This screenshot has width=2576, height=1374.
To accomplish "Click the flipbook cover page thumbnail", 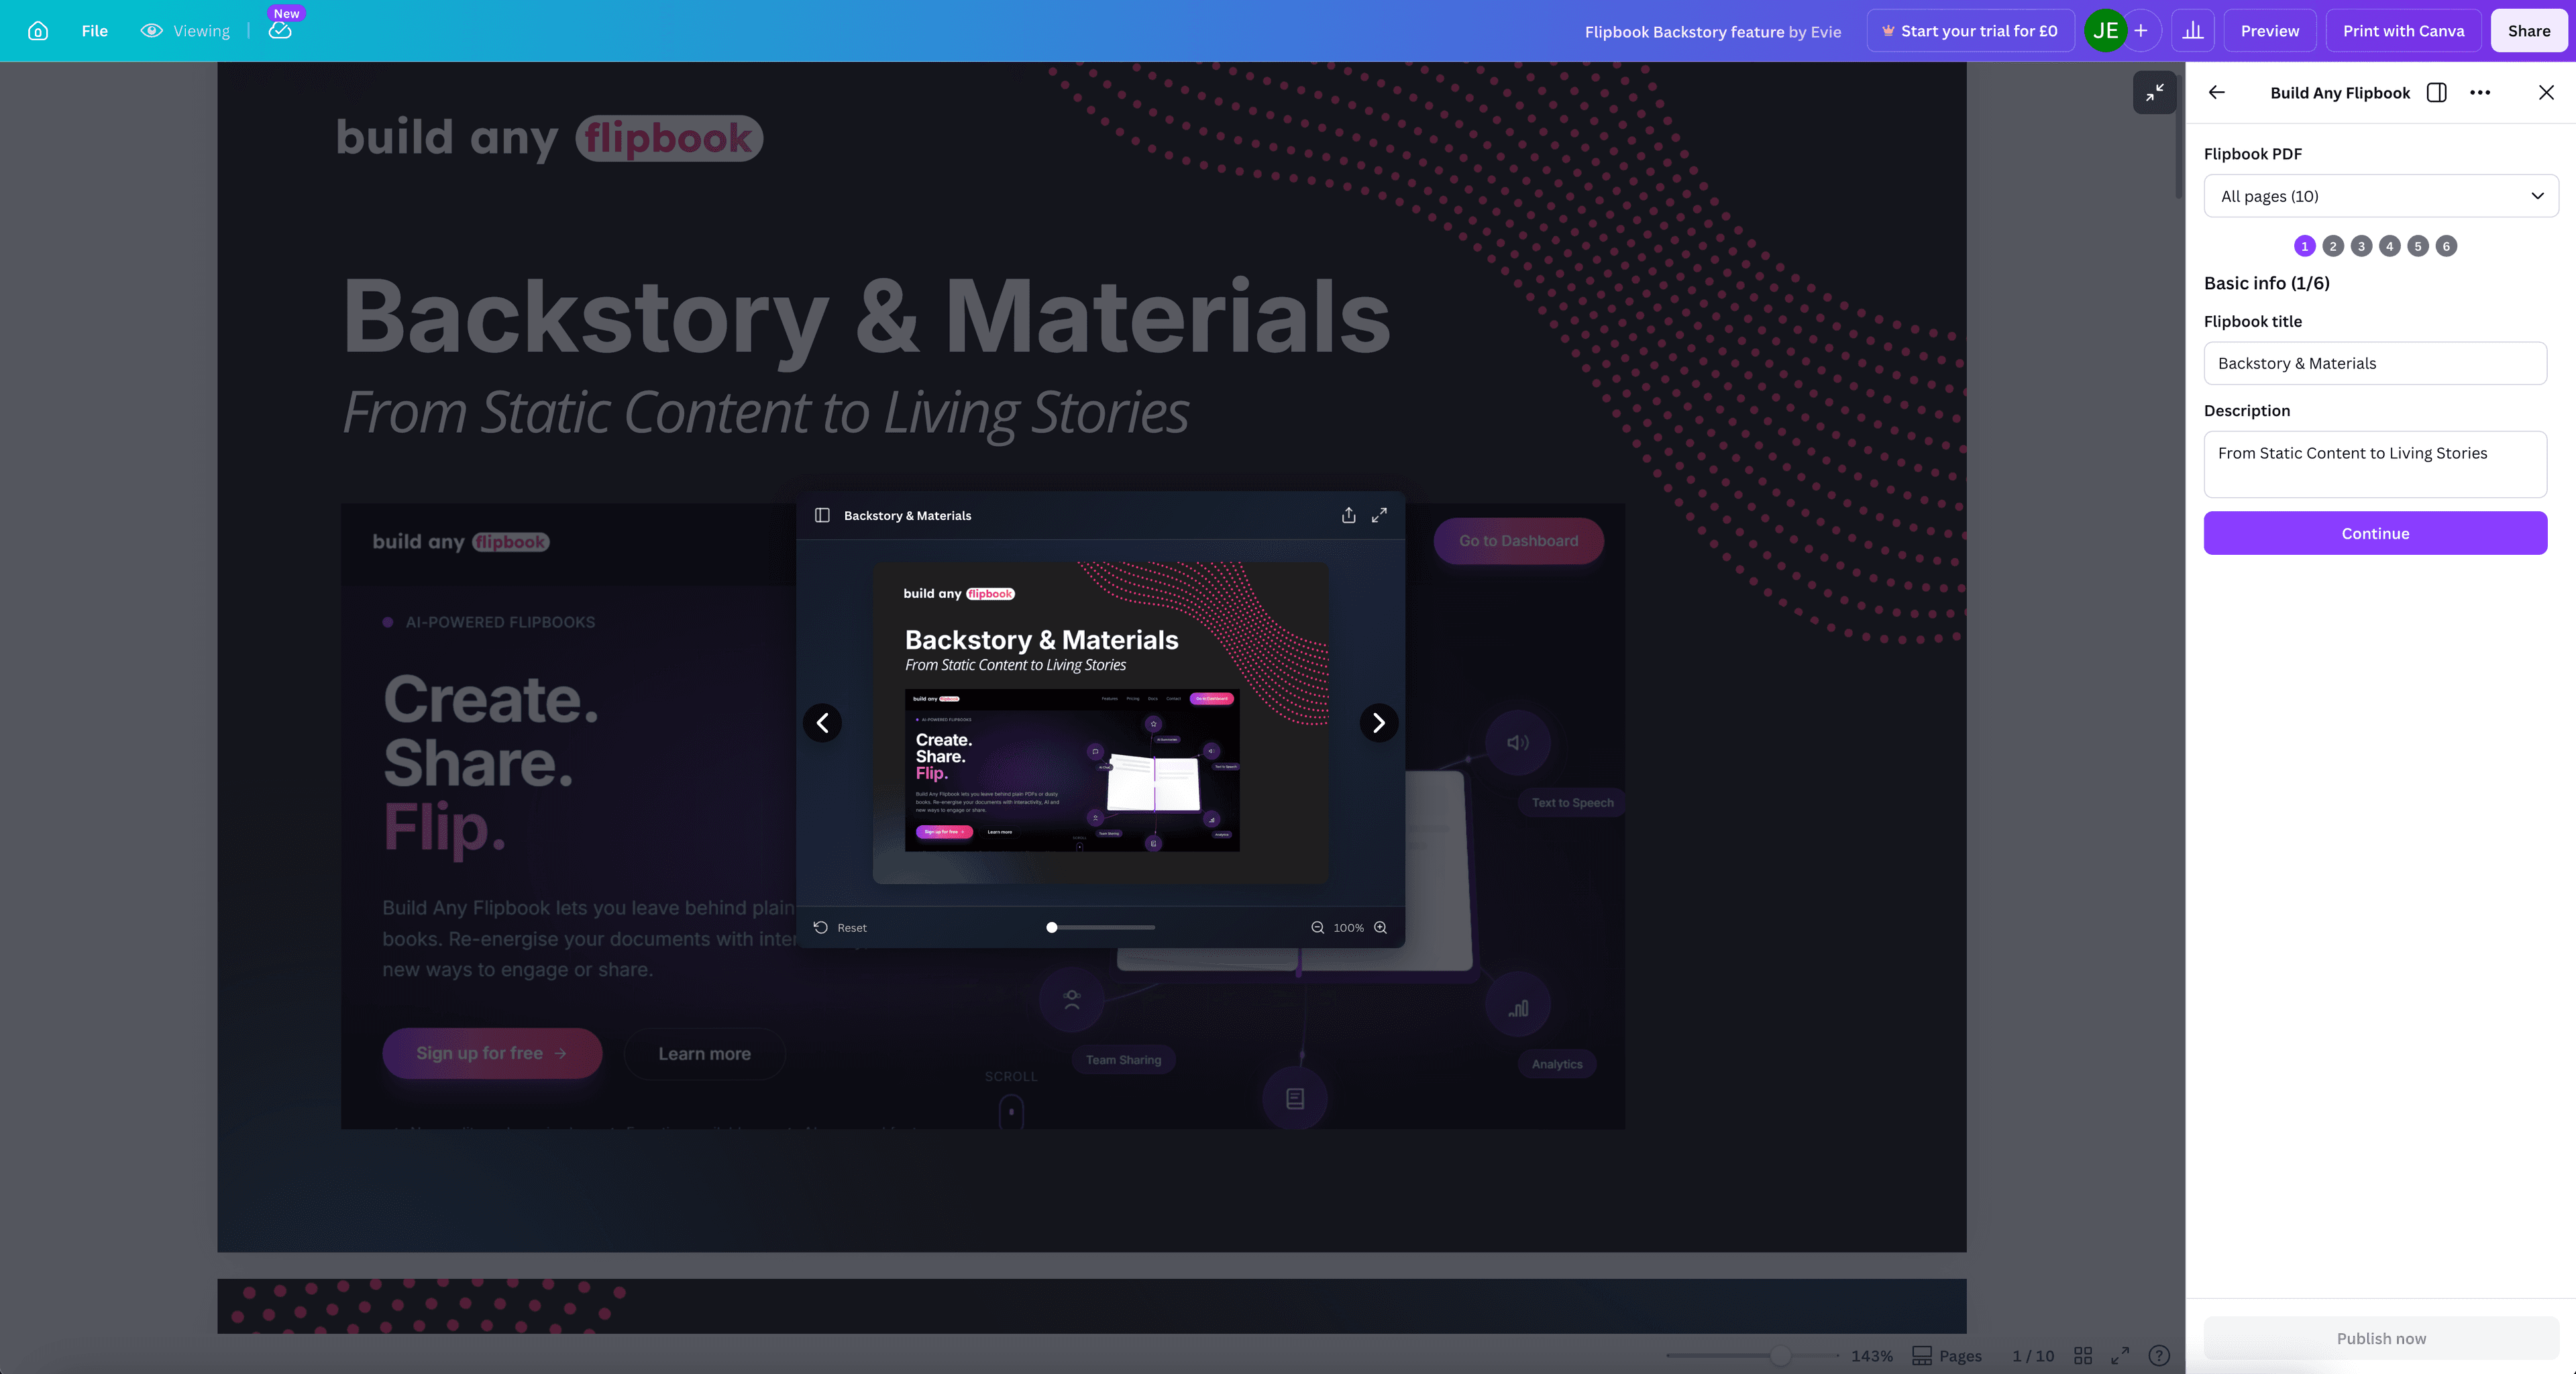I will (1100, 722).
